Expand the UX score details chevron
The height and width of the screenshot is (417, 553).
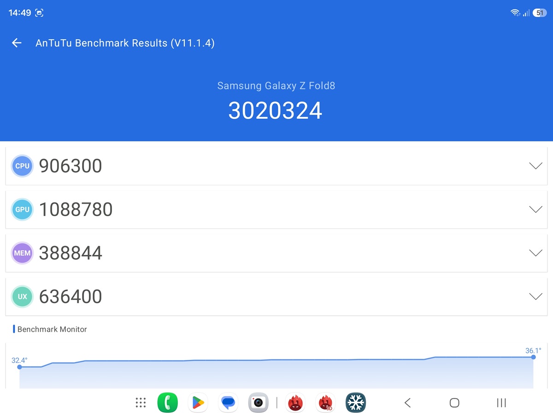pos(535,296)
